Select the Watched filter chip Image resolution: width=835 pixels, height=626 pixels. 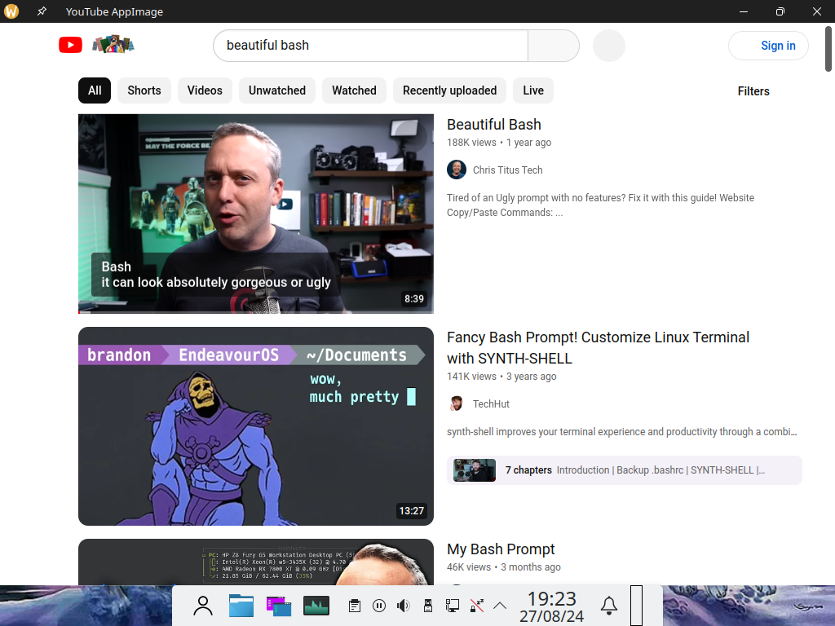(x=354, y=90)
